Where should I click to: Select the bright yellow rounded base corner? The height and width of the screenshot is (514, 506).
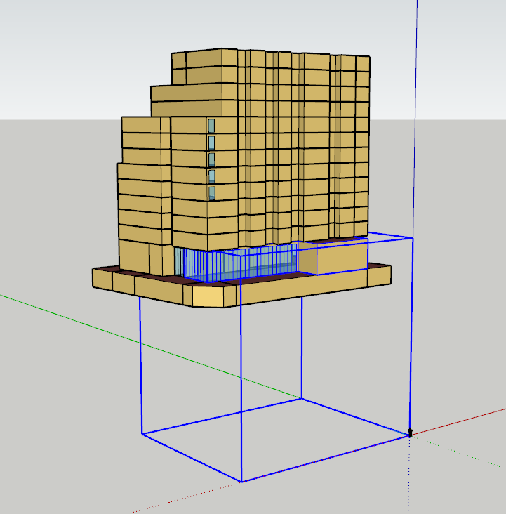coord(209,297)
